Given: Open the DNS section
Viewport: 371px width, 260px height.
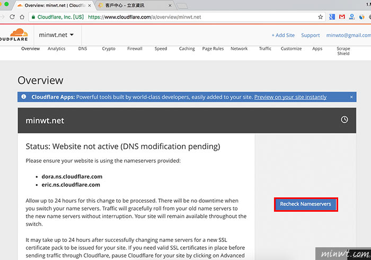Looking at the screenshot, I should 83,48.
